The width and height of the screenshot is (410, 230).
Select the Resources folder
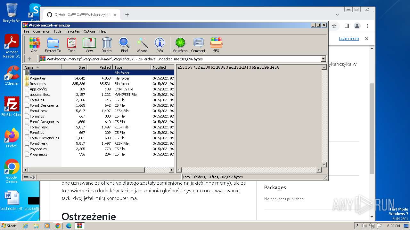[99, 84]
